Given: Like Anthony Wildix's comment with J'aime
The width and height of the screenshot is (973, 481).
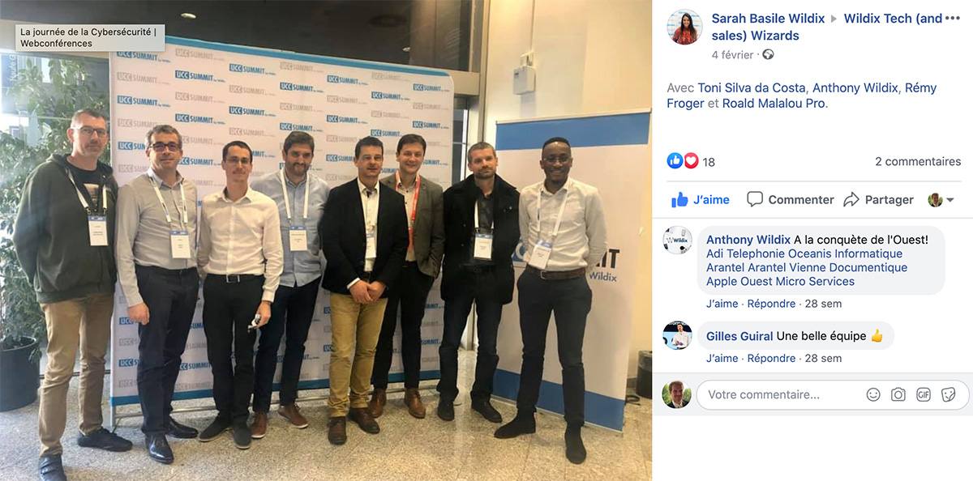Looking at the screenshot, I should coord(722,304).
